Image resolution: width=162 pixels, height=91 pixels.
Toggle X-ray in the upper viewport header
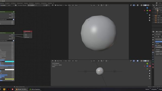(141, 5)
